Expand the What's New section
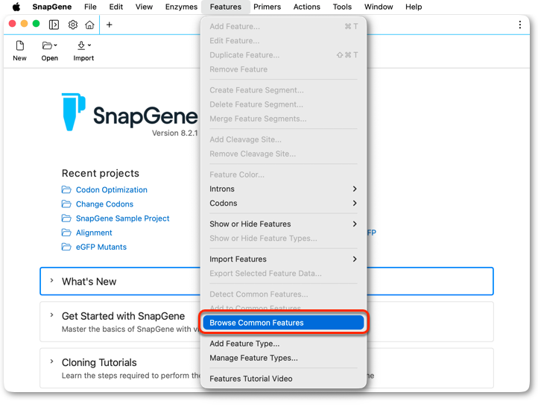Image resolution: width=538 pixels, height=413 pixels. 51,280
